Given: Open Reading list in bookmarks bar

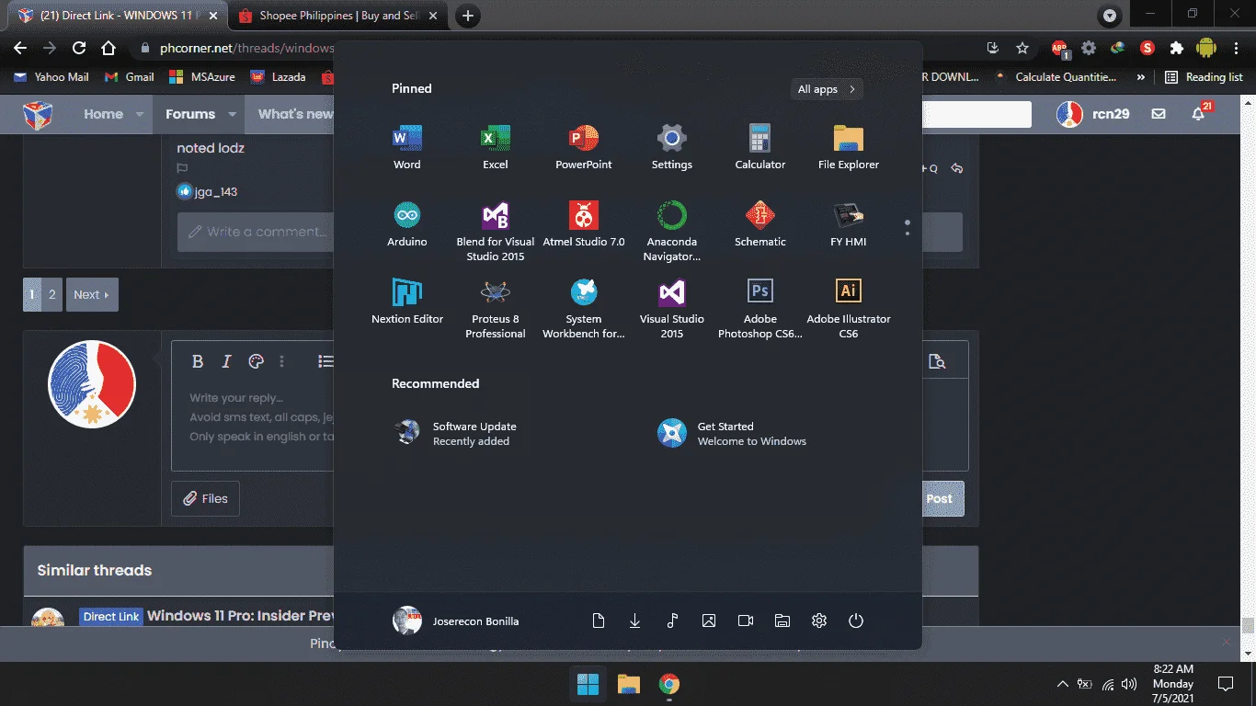Looking at the screenshot, I should pos(1204,77).
